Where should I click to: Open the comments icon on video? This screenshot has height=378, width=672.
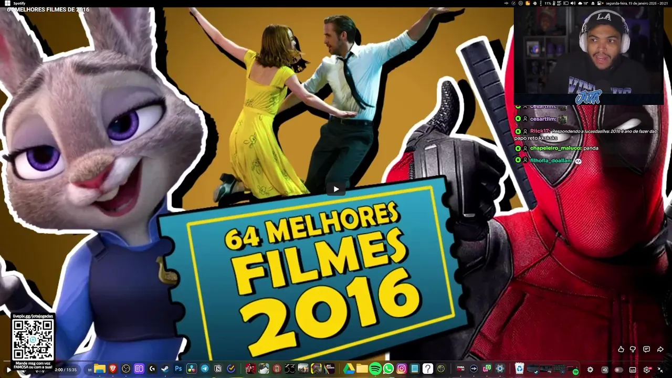tap(647, 349)
